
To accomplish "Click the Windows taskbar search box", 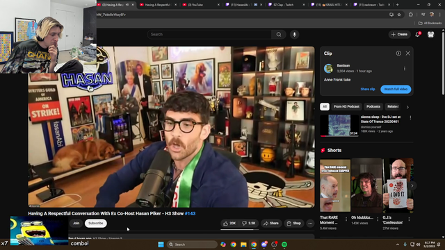I will tap(192, 244).
